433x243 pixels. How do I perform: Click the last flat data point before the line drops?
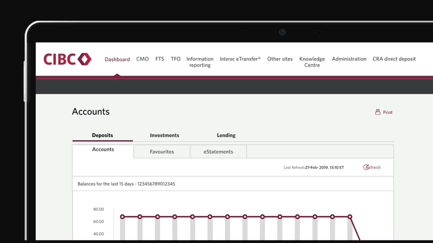pyautogui.click(x=350, y=217)
